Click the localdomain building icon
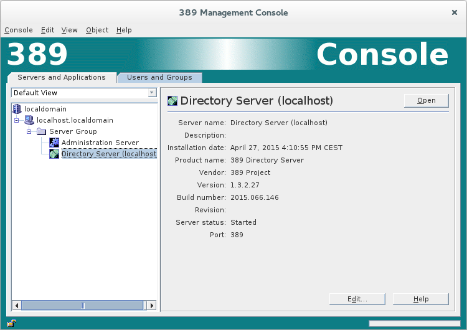 (17, 109)
